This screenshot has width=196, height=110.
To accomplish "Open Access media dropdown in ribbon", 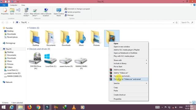I will click(26, 12).
